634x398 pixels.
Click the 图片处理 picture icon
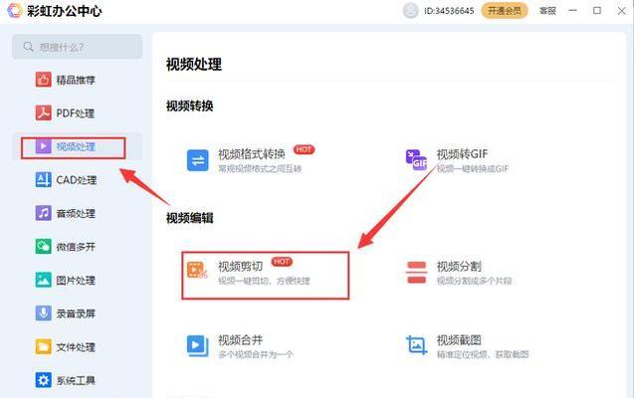pos(43,280)
